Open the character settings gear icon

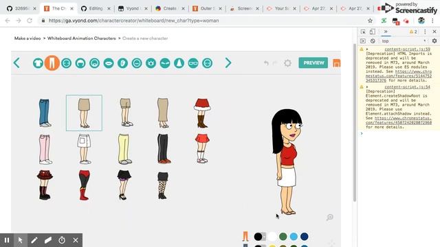point(287,63)
